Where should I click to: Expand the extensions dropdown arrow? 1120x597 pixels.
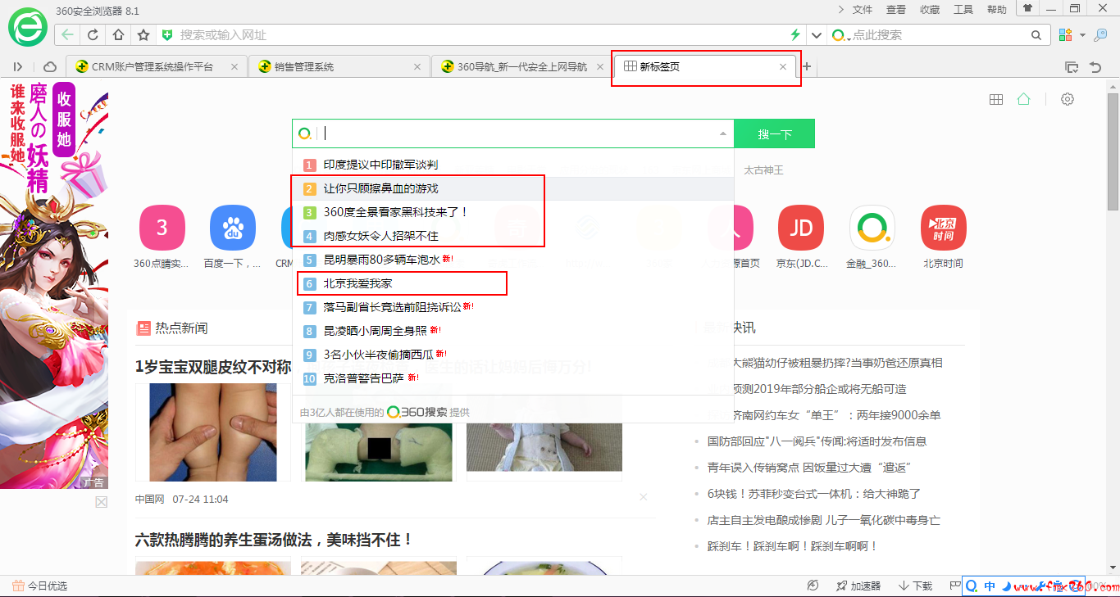point(1082,35)
